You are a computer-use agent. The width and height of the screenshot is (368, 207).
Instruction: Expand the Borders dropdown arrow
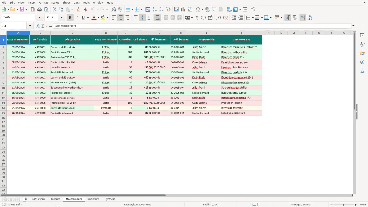(253, 18)
